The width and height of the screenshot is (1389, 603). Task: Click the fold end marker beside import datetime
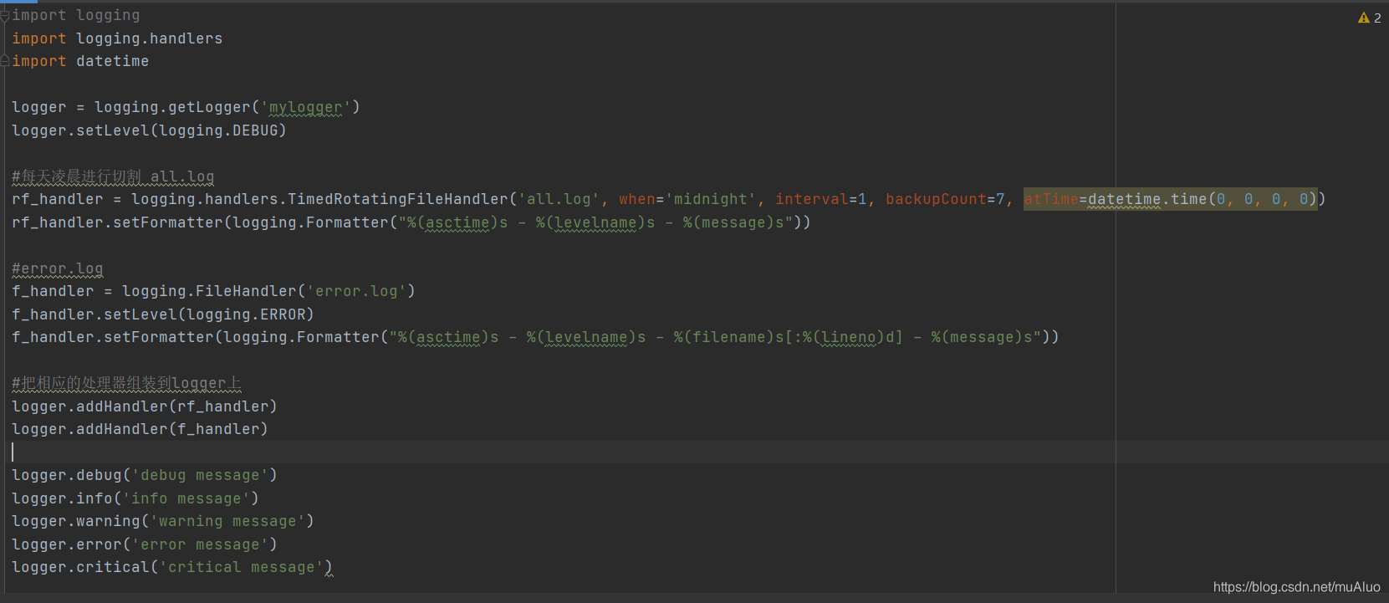point(4,61)
